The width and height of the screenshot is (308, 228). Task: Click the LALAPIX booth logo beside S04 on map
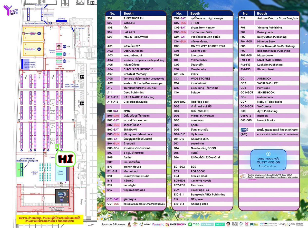[x=59, y=54]
